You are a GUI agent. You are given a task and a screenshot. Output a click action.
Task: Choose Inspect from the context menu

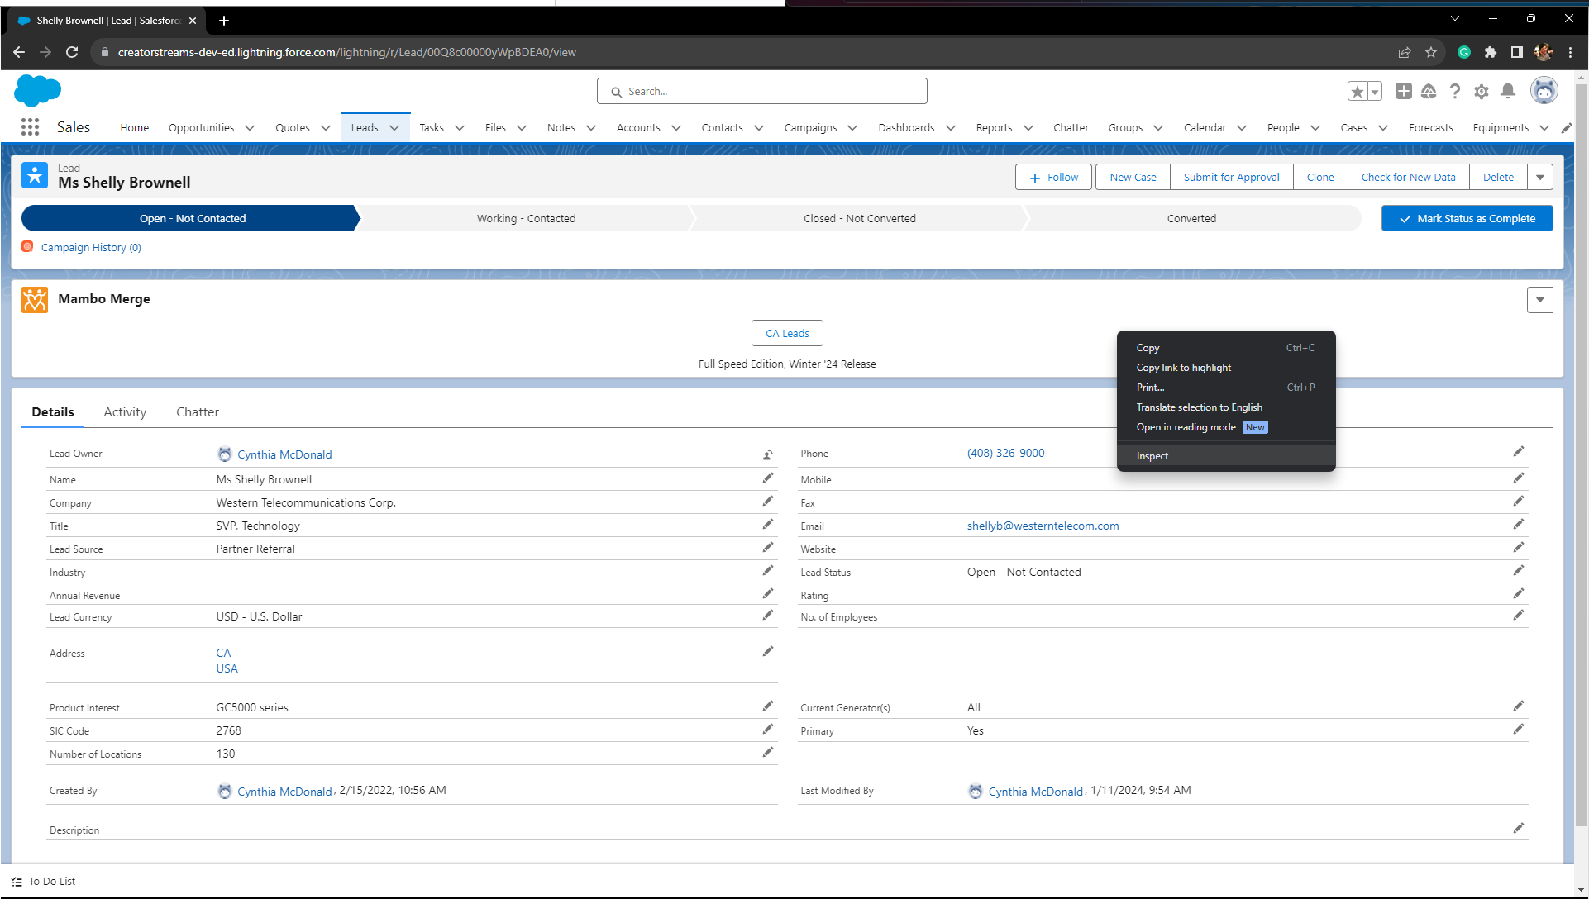coord(1152,455)
